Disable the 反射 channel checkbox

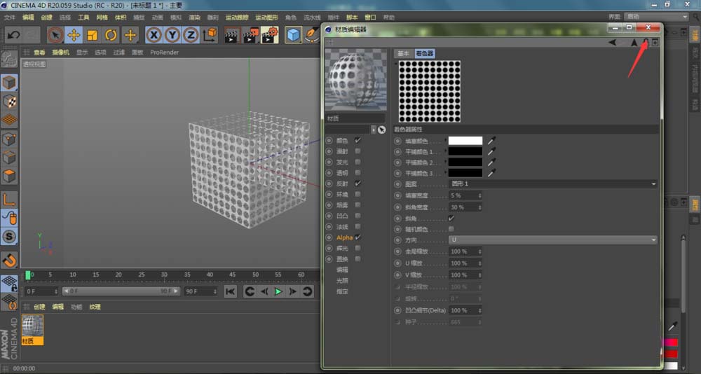[358, 183]
